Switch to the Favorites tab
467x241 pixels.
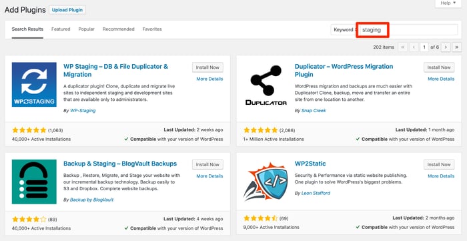152,29
